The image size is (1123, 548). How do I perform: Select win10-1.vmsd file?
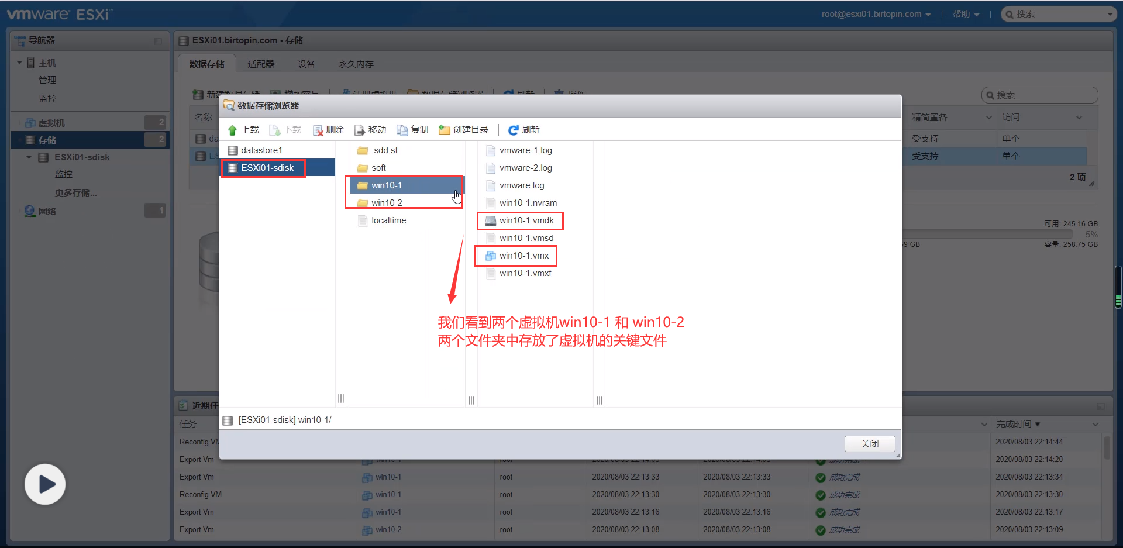(526, 238)
